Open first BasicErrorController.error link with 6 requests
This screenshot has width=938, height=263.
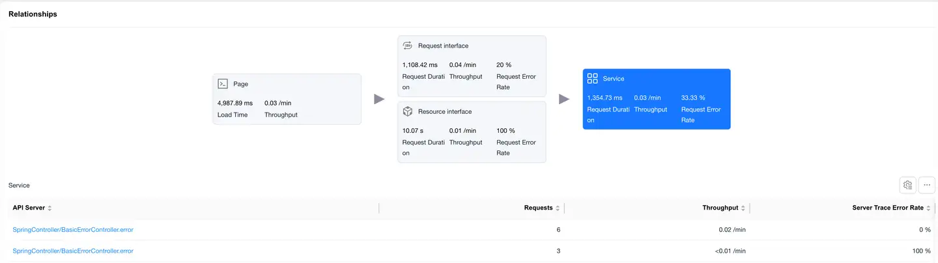coord(73,230)
